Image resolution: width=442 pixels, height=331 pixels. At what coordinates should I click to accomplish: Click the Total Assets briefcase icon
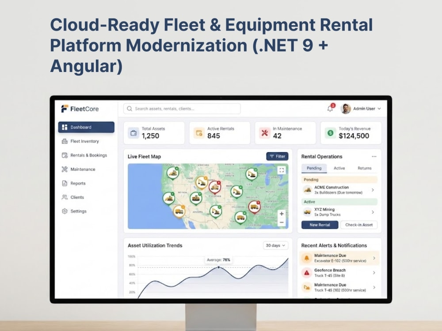click(133, 133)
